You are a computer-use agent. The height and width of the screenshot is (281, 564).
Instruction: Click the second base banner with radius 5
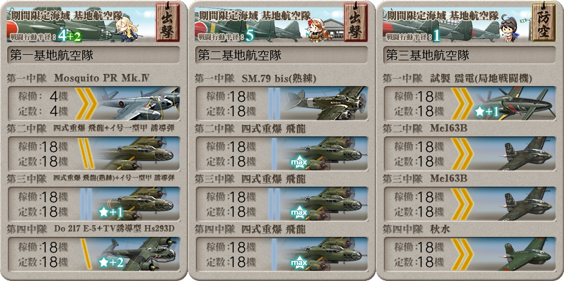pyautogui.click(x=269, y=25)
